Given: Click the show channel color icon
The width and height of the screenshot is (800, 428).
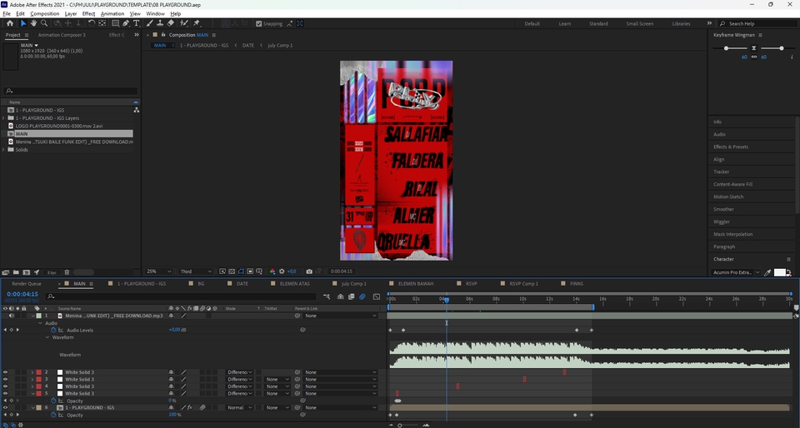Looking at the screenshot, I should 272,271.
